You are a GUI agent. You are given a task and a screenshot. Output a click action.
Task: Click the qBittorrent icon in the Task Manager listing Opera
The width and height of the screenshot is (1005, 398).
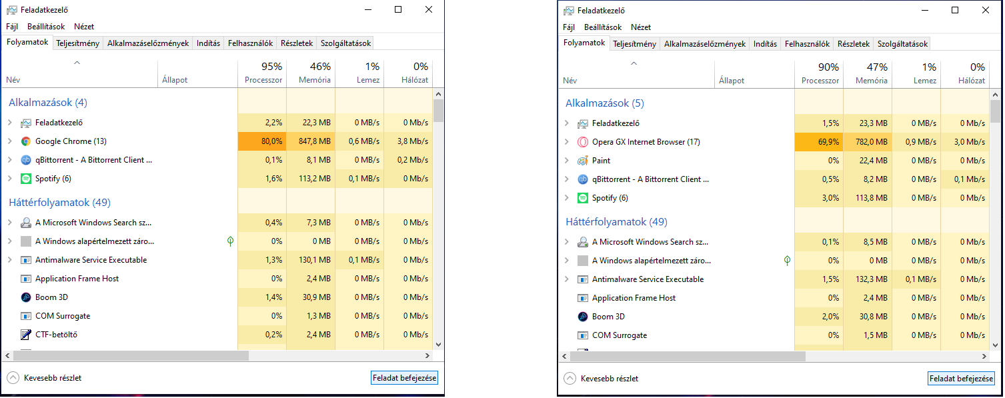click(583, 179)
